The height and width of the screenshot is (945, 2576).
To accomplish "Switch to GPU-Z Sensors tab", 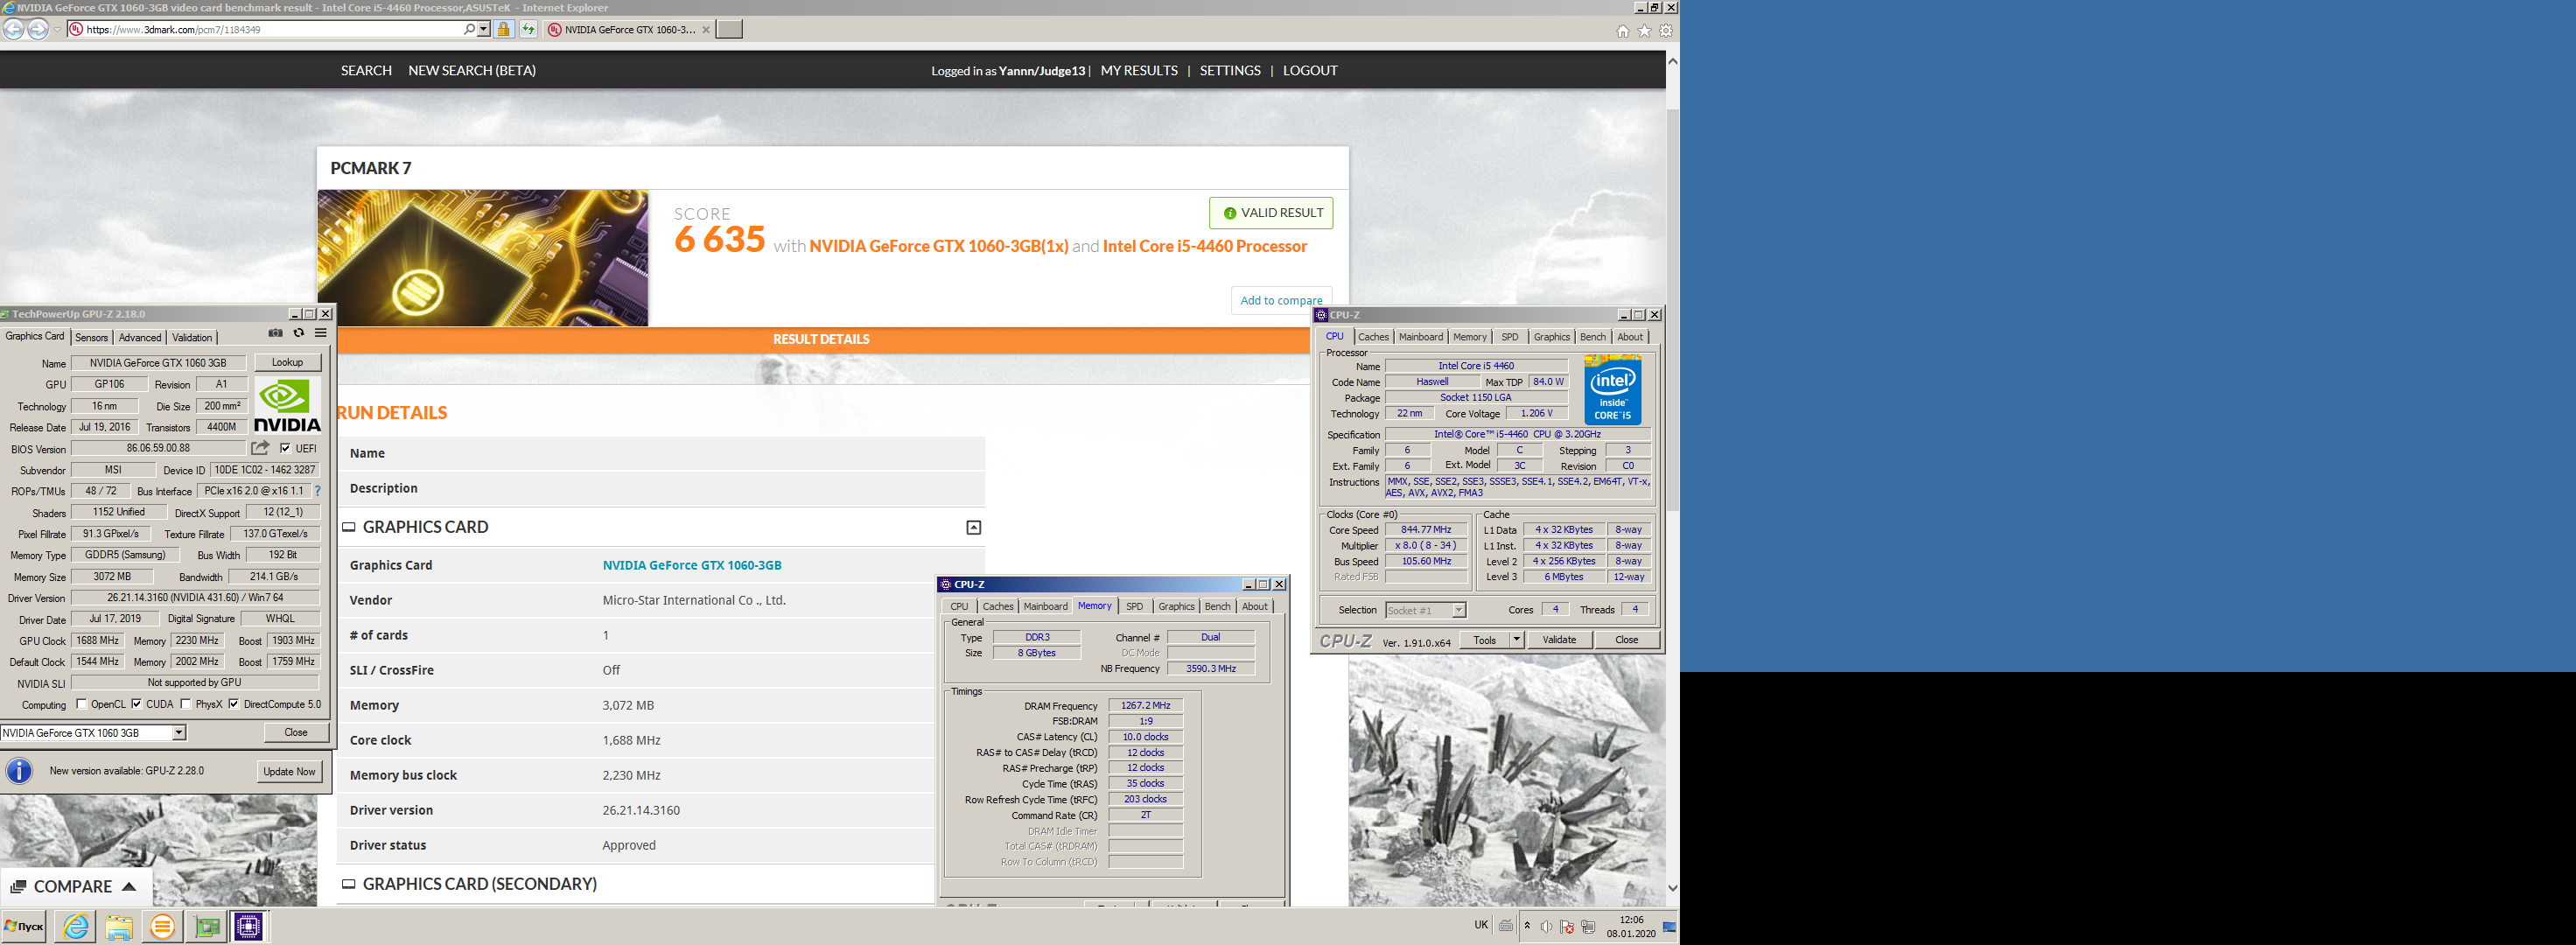I will click(x=92, y=338).
